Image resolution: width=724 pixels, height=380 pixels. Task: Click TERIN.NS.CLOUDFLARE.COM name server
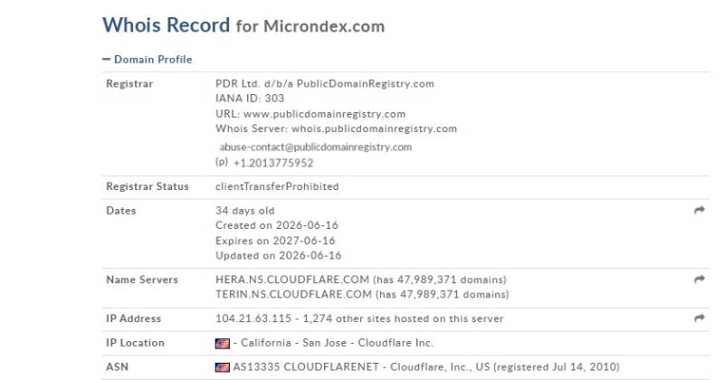[x=293, y=295]
